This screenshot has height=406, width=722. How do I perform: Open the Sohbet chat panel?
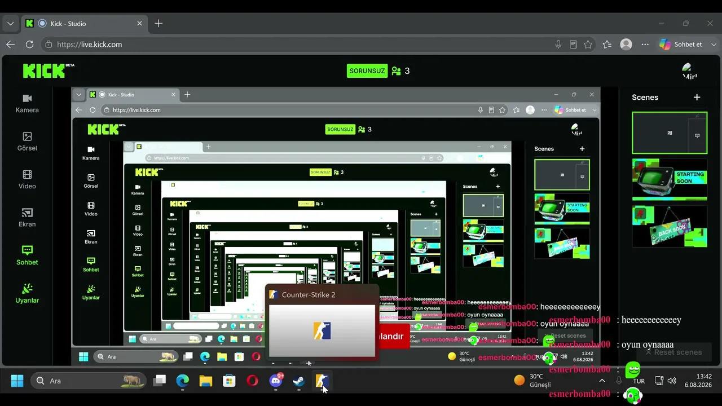click(x=27, y=256)
